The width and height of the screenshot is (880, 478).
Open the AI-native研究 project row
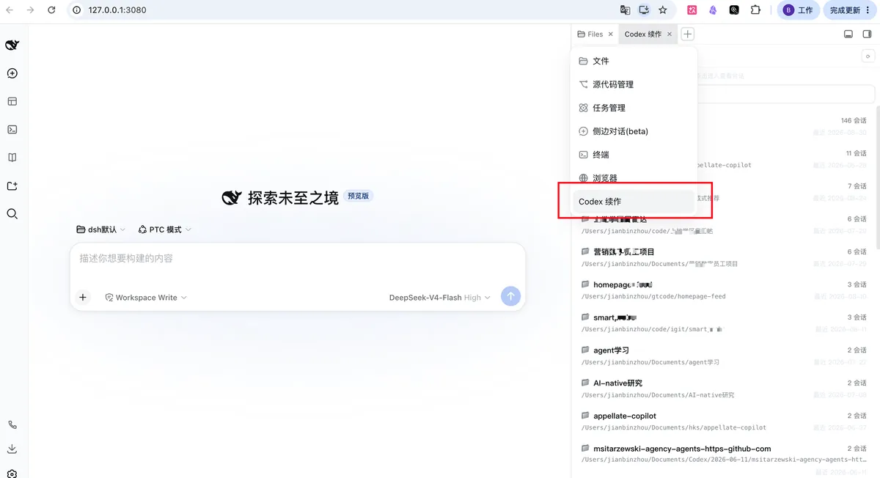(724, 389)
